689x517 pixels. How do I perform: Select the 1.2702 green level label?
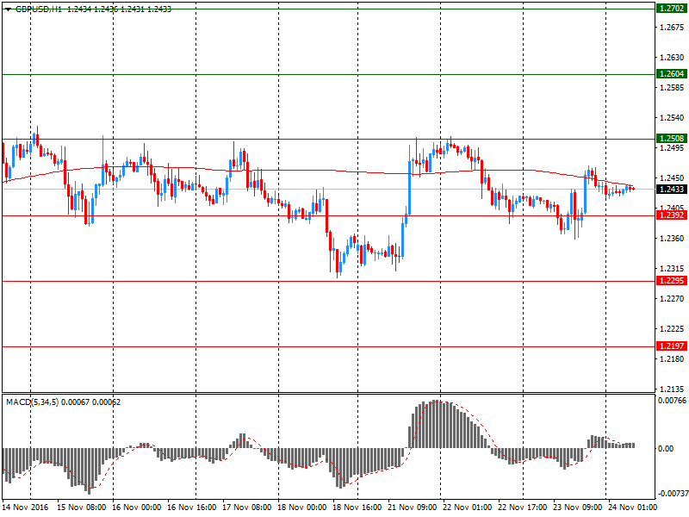click(x=672, y=9)
